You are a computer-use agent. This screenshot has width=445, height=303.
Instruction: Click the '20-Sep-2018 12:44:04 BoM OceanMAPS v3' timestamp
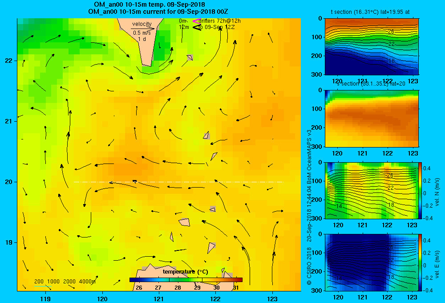(309, 186)
